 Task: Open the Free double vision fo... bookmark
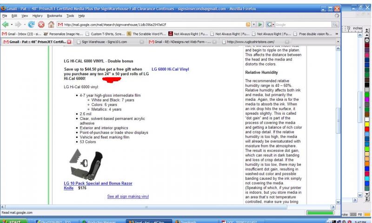(x=312, y=34)
